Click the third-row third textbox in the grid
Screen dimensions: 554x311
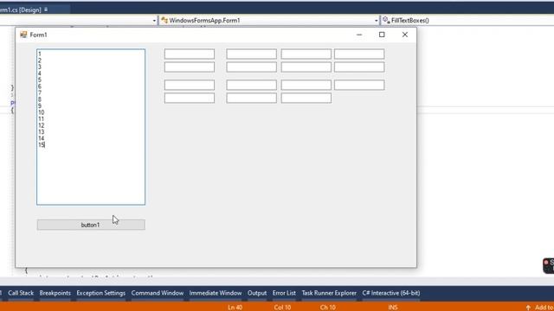coord(306,85)
